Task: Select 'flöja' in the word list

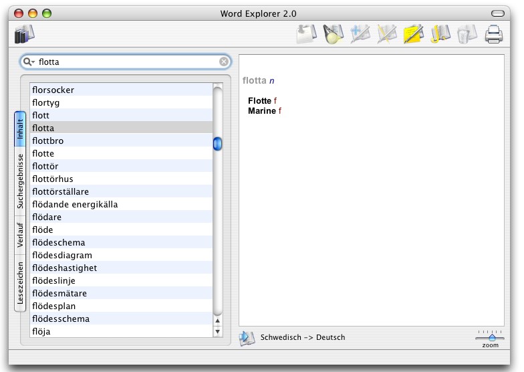Action: [x=121, y=331]
